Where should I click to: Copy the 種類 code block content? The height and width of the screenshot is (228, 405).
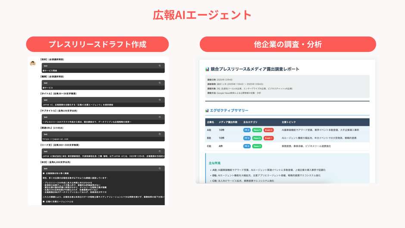tap(159, 83)
